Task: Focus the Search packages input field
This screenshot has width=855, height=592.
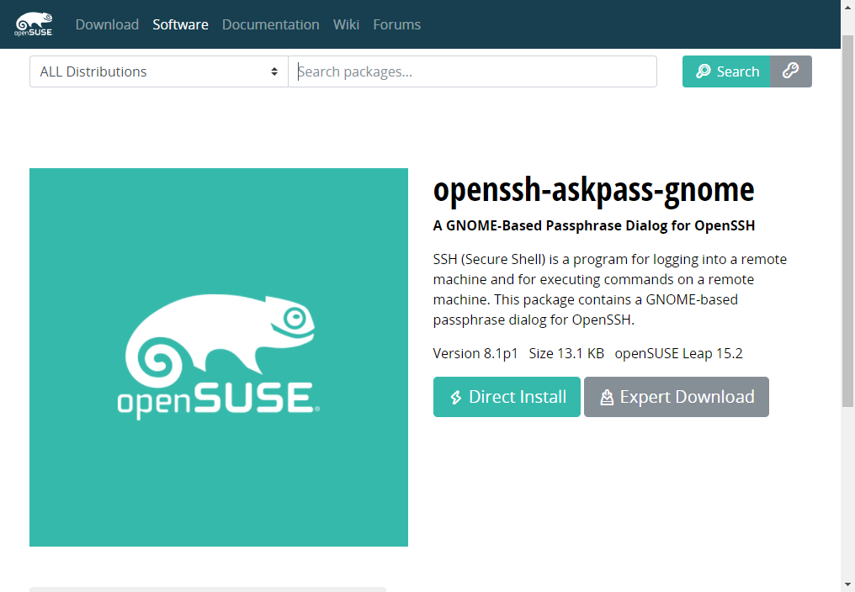Action: point(472,71)
